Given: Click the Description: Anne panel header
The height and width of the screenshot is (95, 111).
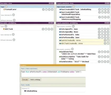Looking at the screenshot, I should [27, 3].
